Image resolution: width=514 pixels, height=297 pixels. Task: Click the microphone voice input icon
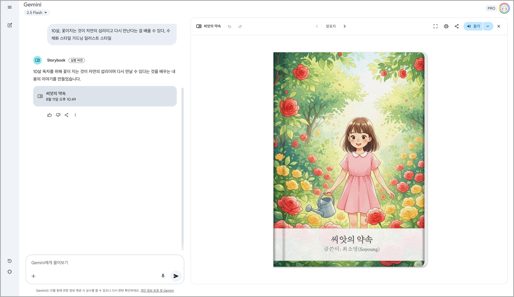[163, 276]
